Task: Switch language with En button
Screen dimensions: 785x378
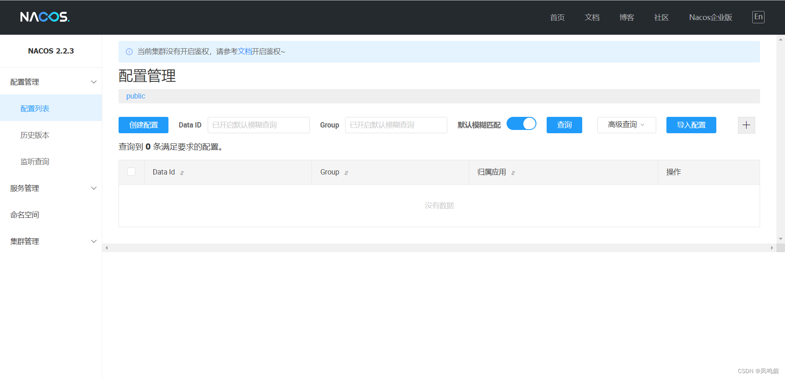Action: click(x=758, y=17)
